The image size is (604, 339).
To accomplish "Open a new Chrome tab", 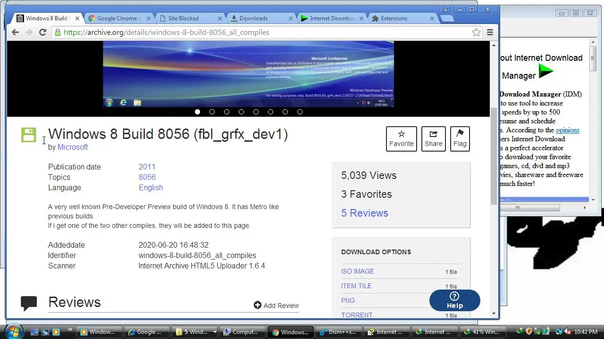I will 447,18.
